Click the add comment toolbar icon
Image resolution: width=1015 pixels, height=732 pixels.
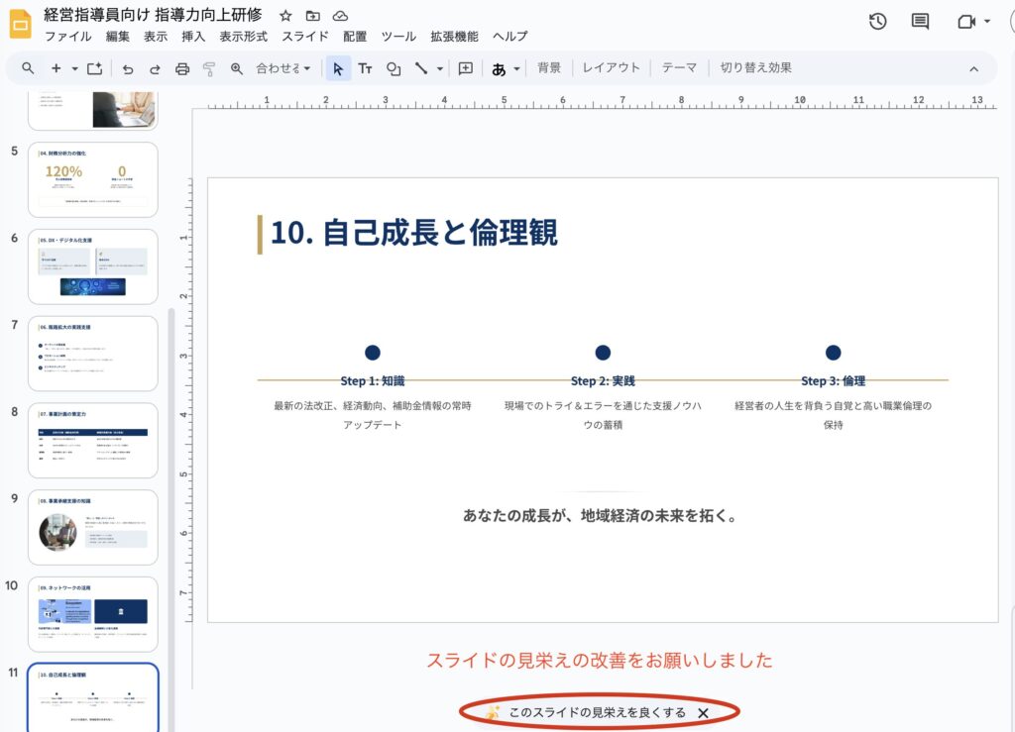point(465,68)
